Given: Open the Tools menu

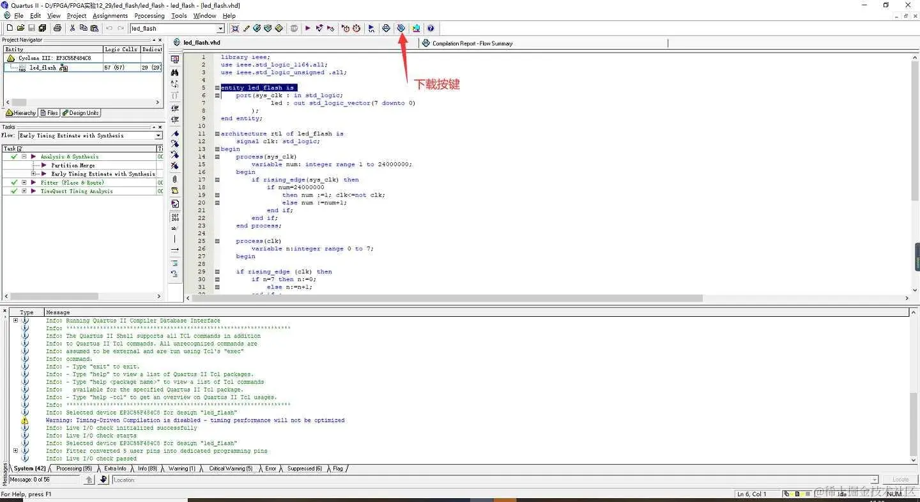Looking at the screenshot, I should 179,15.
